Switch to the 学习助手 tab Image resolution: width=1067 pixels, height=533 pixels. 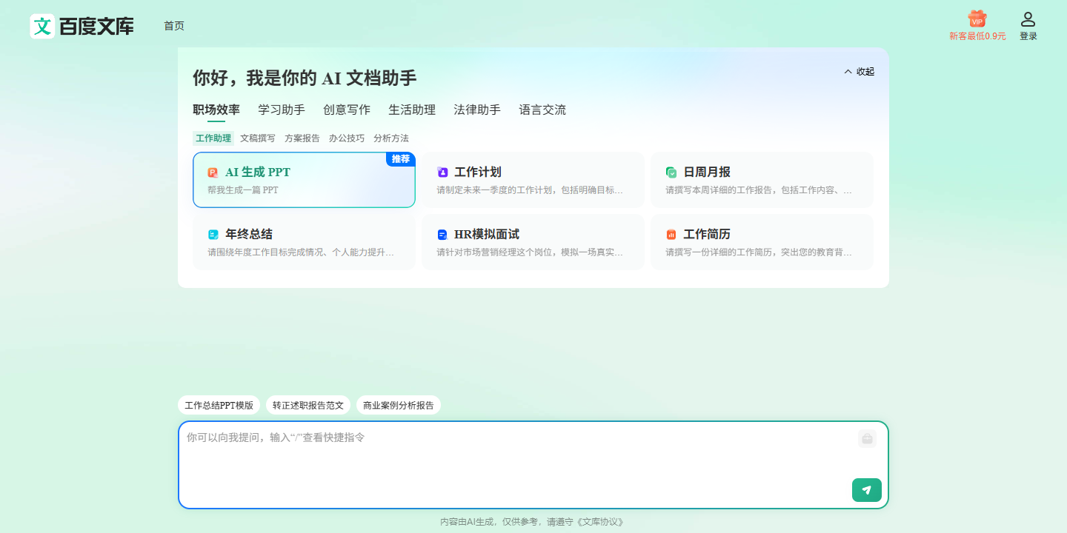282,110
